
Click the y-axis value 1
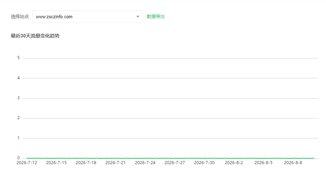(19, 138)
